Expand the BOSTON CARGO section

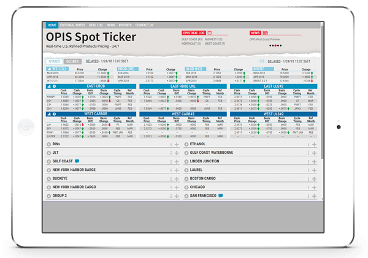pyautogui.click(x=186, y=179)
